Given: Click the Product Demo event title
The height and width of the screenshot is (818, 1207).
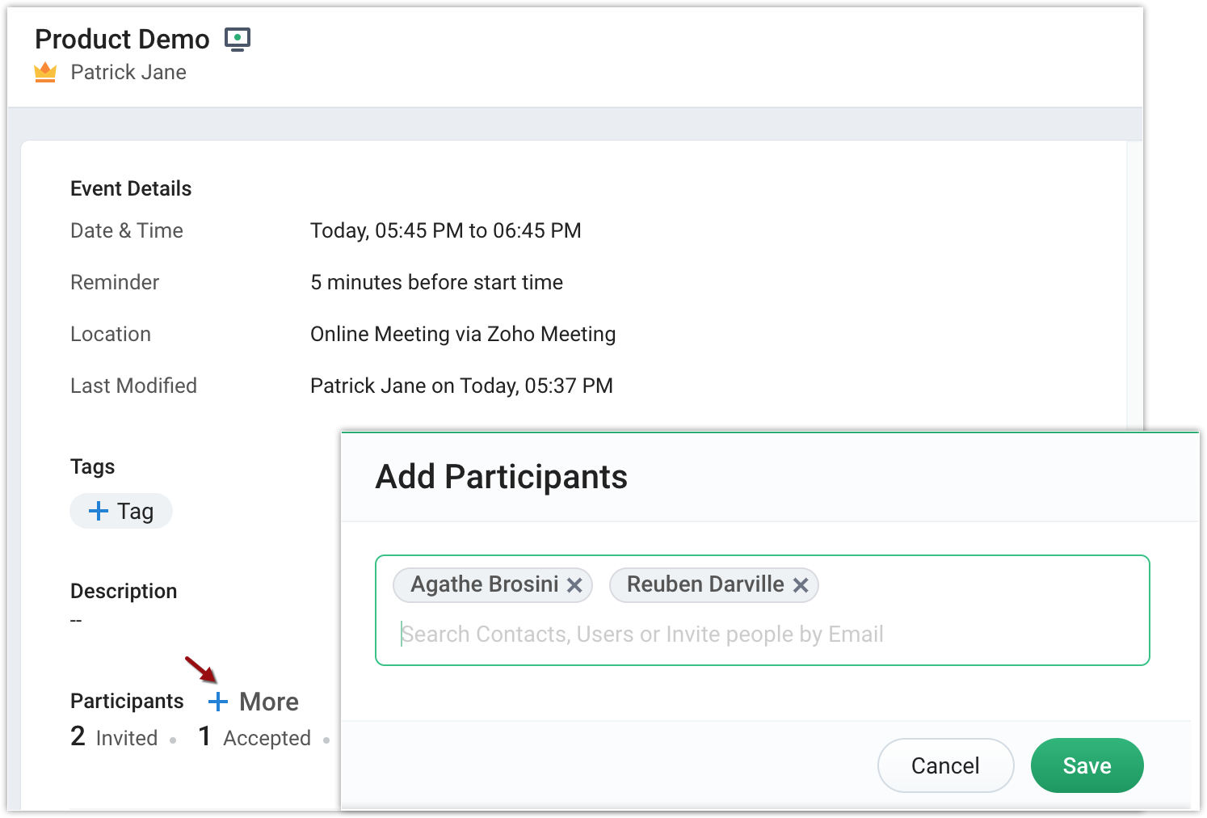Looking at the screenshot, I should pyautogui.click(x=122, y=39).
